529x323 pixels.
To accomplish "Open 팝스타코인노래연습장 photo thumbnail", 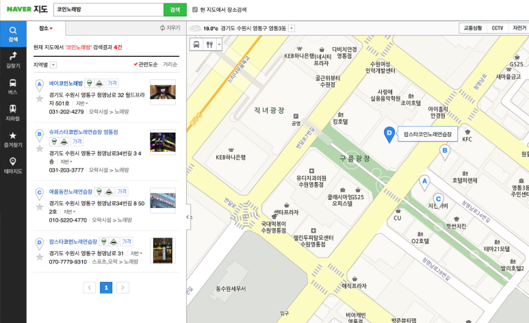I will [x=163, y=250].
